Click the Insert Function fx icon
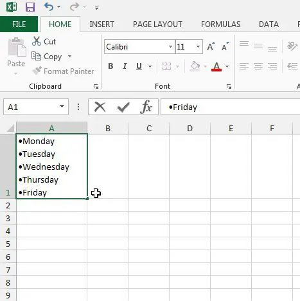The image size is (300, 301). (146, 107)
